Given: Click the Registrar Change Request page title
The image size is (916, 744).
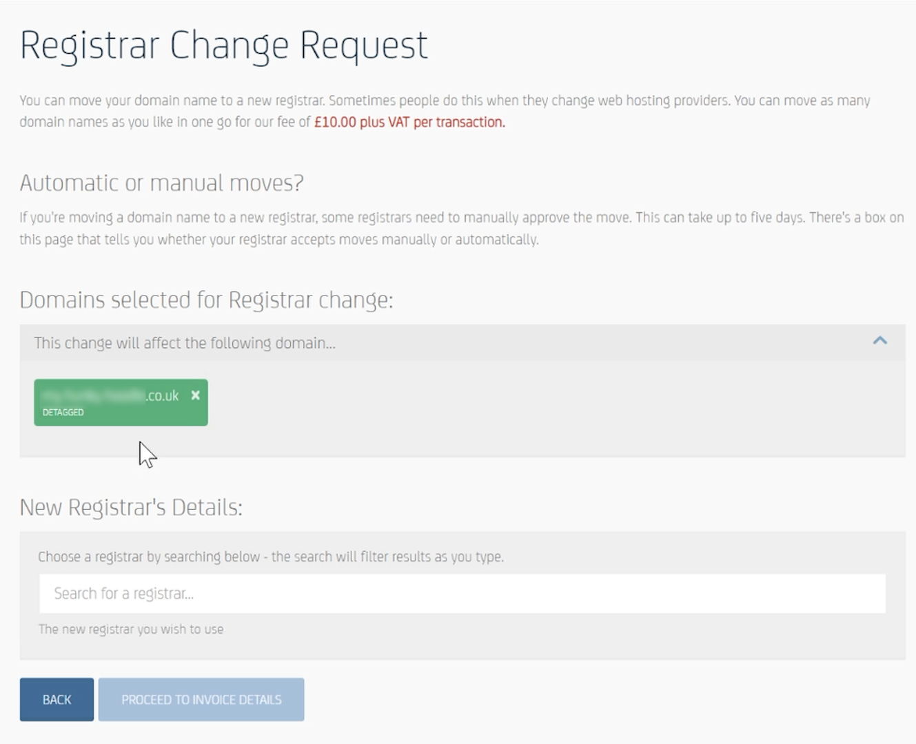Looking at the screenshot, I should pos(224,46).
